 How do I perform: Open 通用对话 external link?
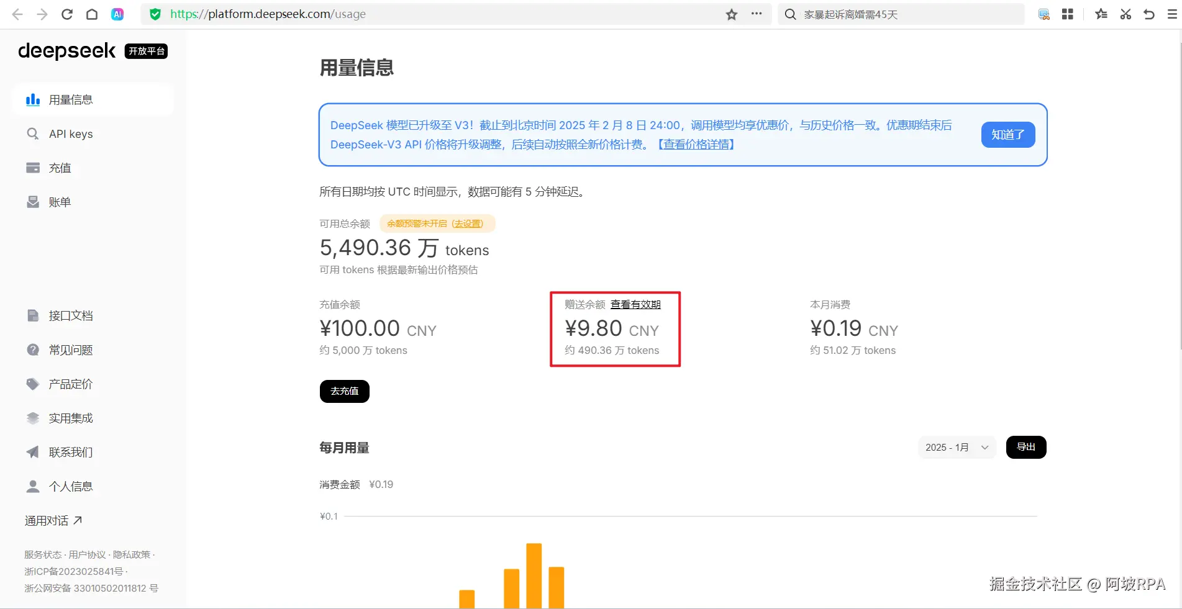pos(53,521)
